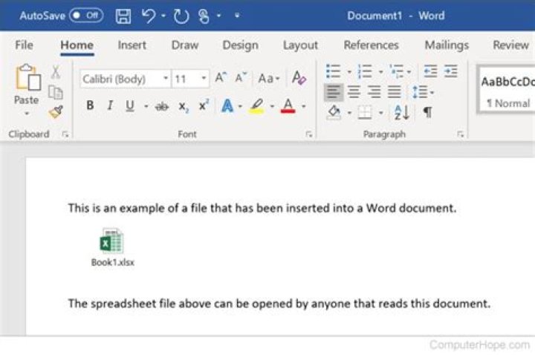Click text 'This is an example of a file'
Viewport: 535px width, 355px height.
[x=137, y=208]
